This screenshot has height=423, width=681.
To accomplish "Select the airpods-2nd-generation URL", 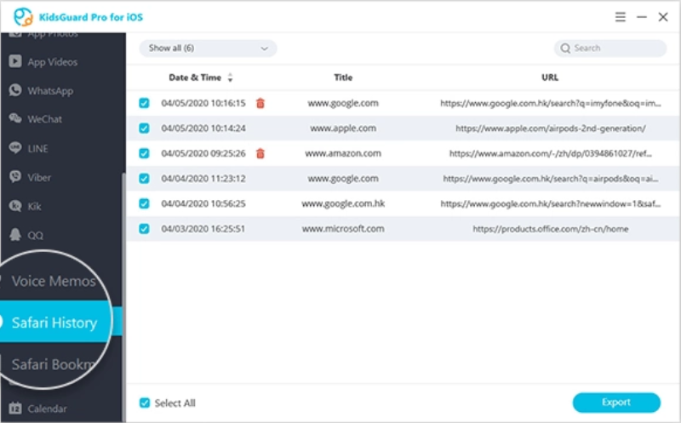I will [x=550, y=129].
